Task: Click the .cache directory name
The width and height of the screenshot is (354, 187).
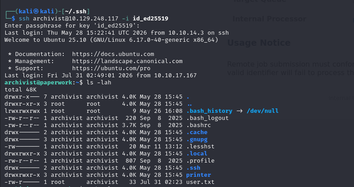Action: coord(197,132)
